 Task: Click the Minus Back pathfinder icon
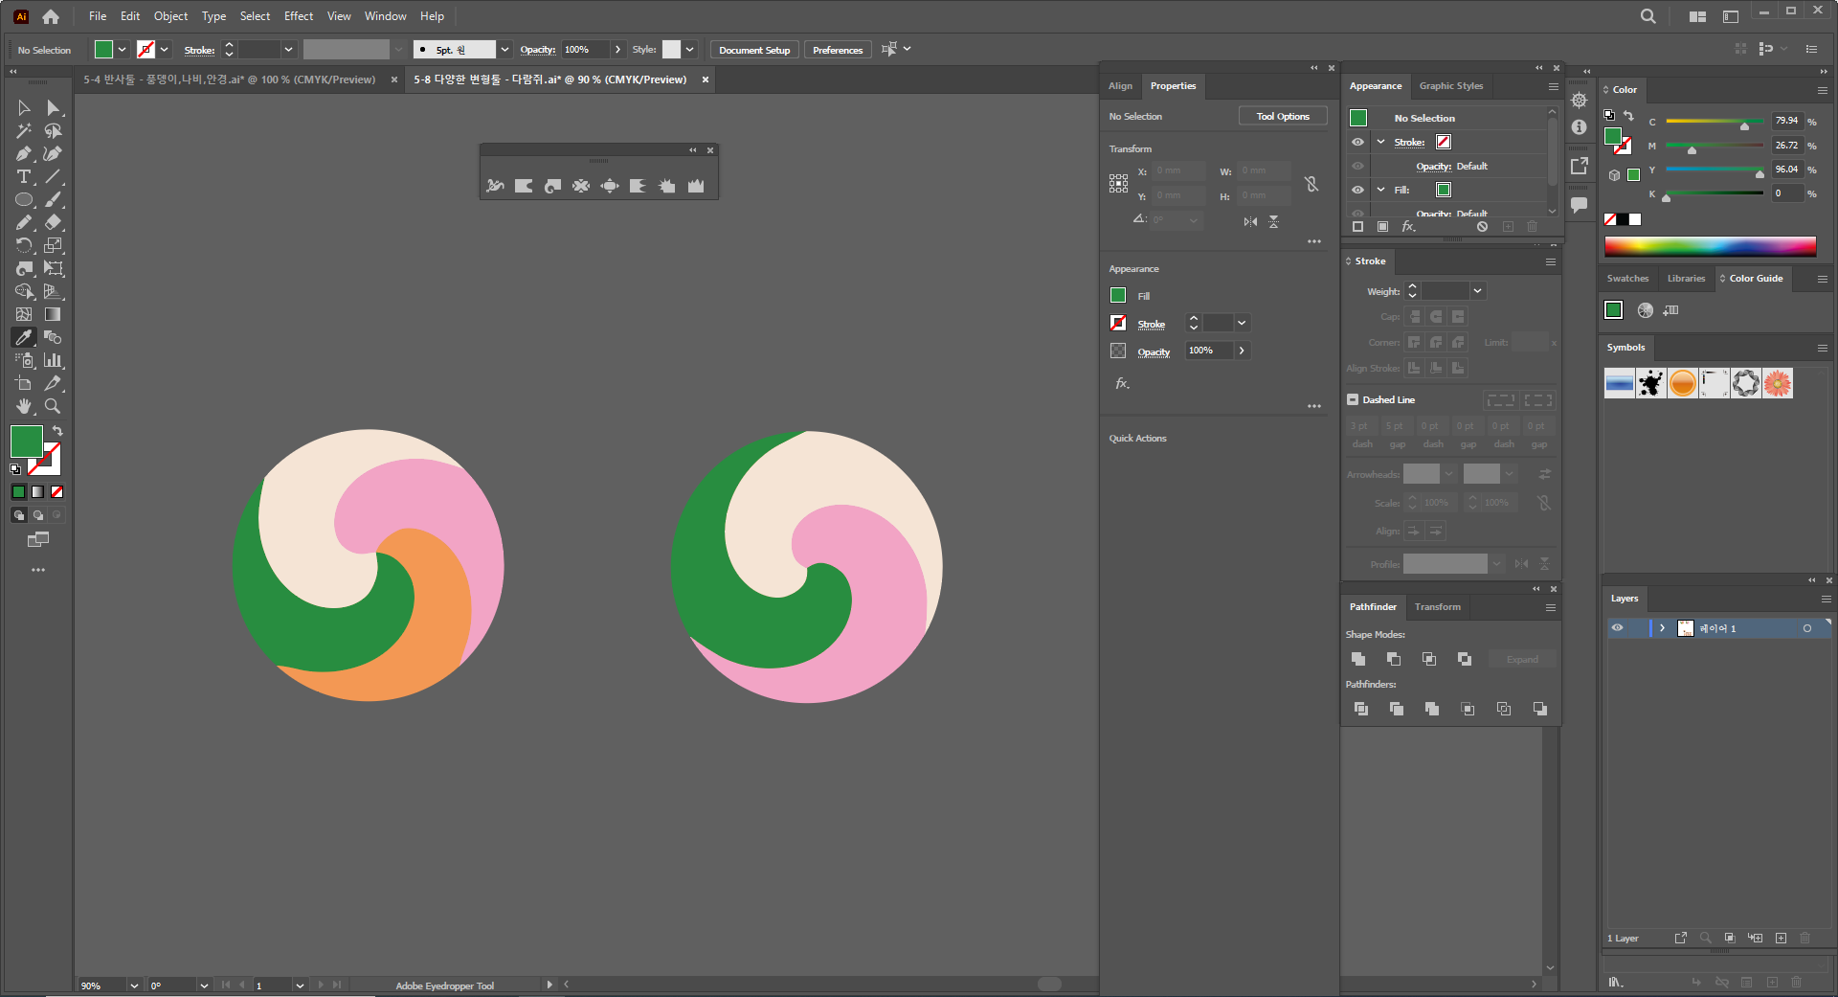pos(1539,709)
